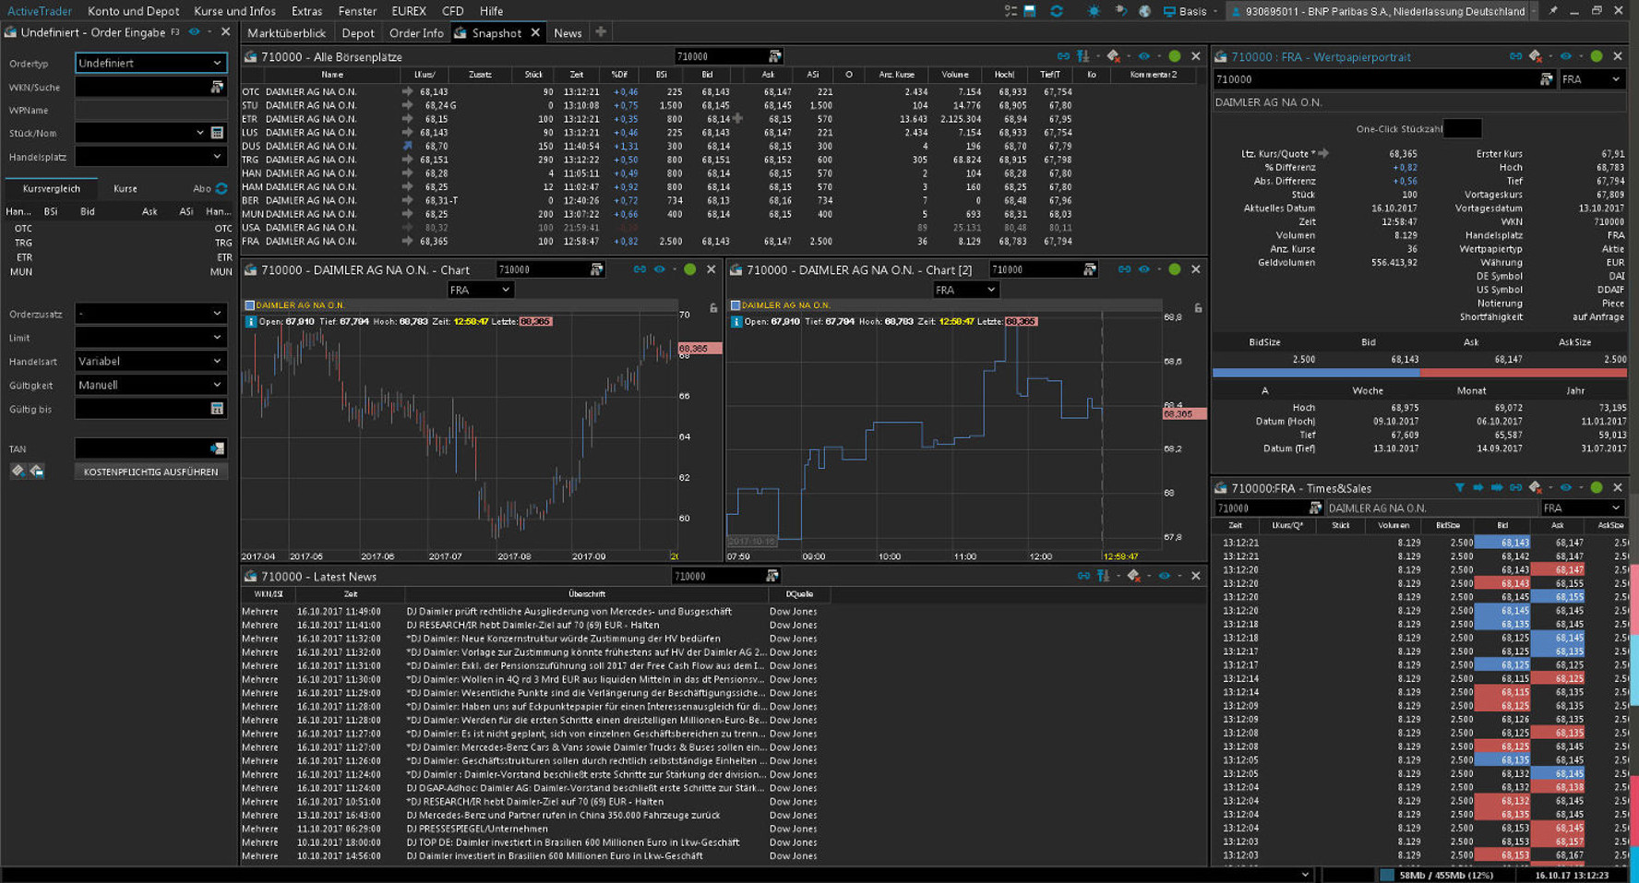Click link icon in first Daimler chart header

pos(640,269)
